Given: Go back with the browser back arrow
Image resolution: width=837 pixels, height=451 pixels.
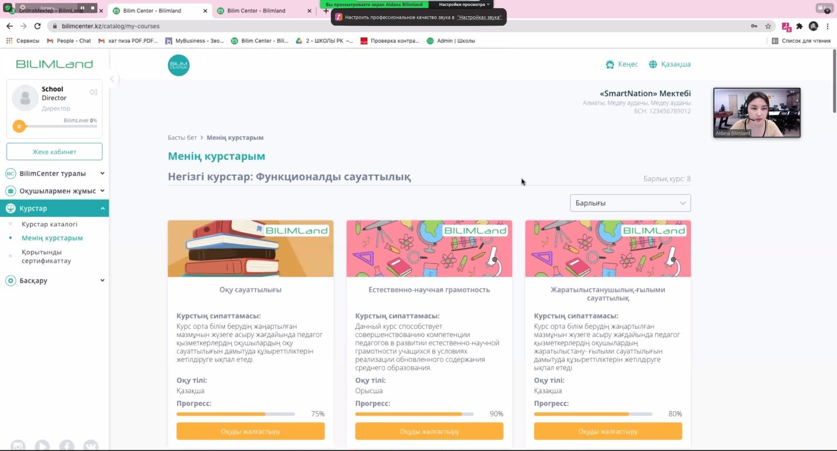Looking at the screenshot, I should (x=9, y=26).
